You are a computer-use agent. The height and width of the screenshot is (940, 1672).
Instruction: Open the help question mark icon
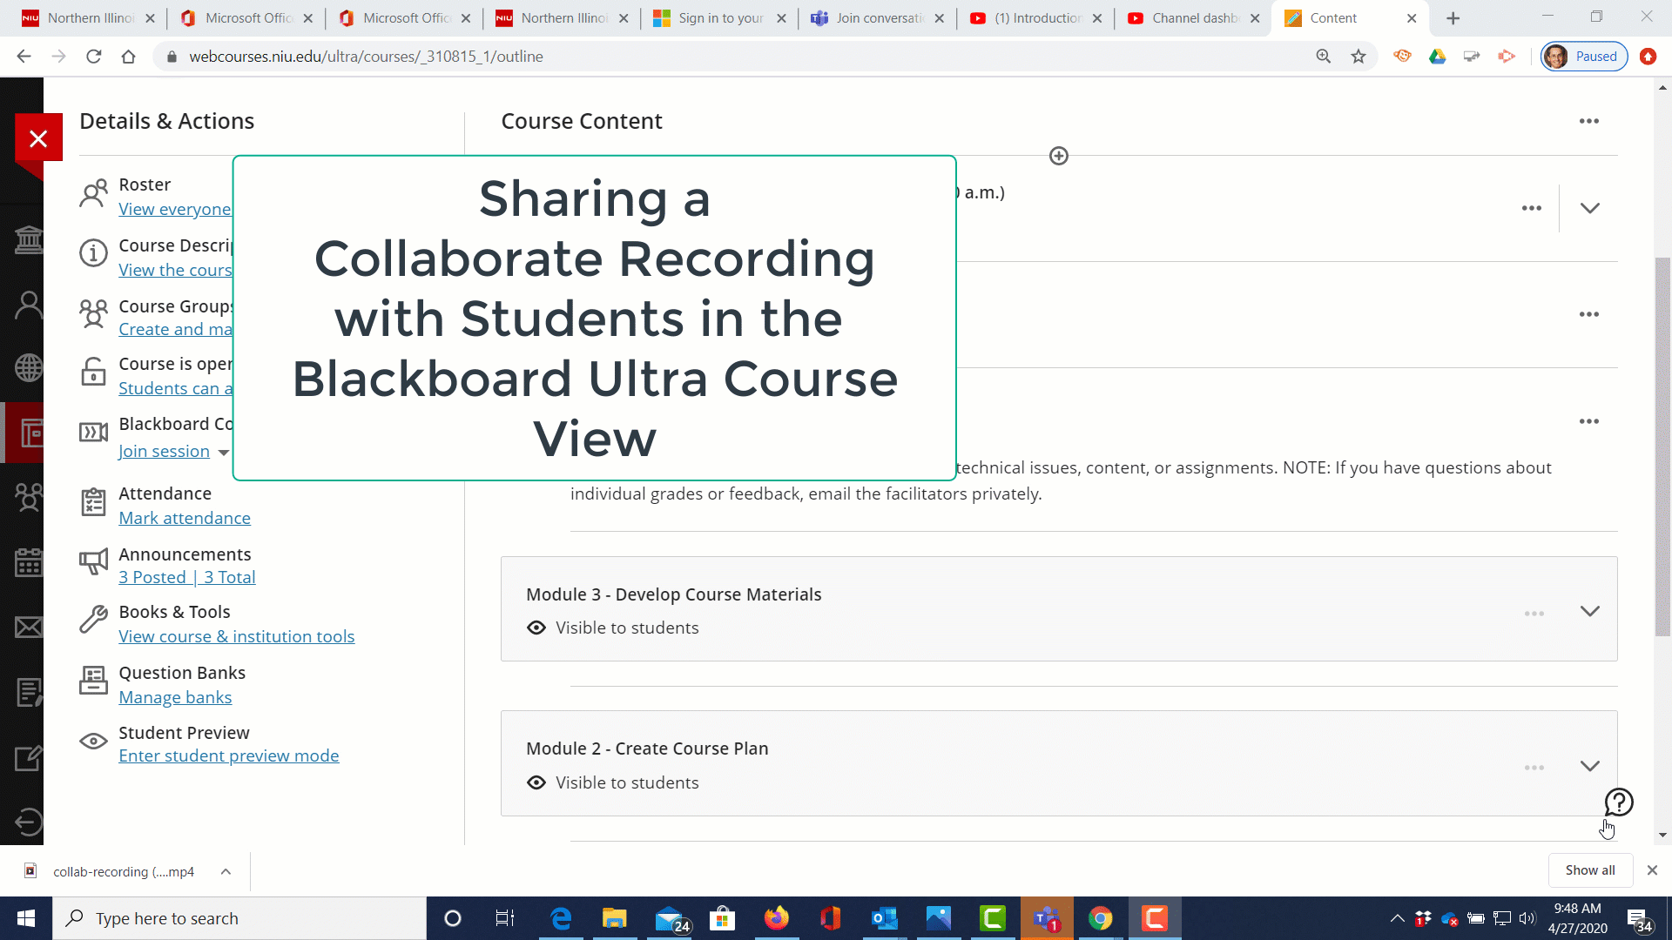click(x=1619, y=802)
